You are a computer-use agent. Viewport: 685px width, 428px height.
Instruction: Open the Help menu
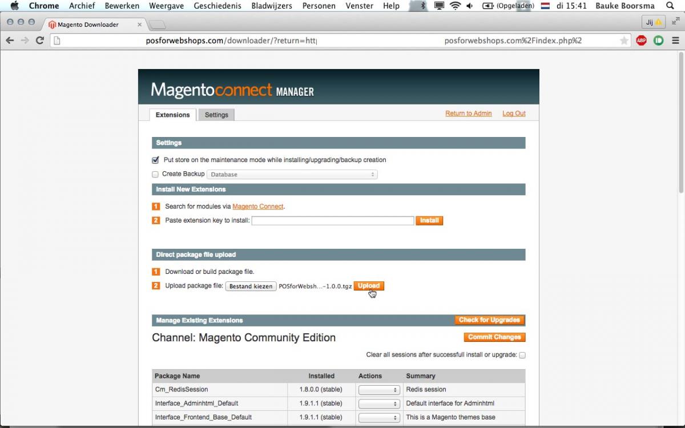[x=392, y=6]
